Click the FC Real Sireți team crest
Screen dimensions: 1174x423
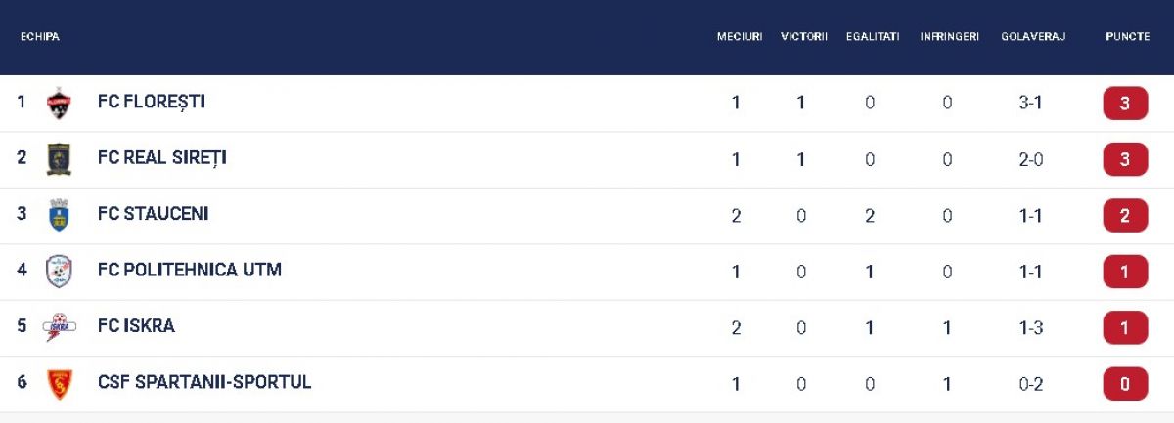(x=59, y=159)
